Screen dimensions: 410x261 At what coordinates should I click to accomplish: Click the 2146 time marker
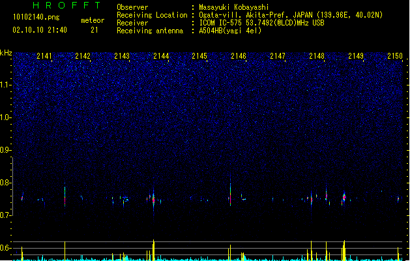coord(239,56)
